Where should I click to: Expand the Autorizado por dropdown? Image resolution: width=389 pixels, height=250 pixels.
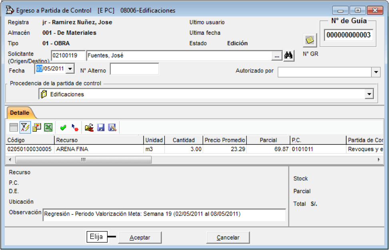coord(376,72)
